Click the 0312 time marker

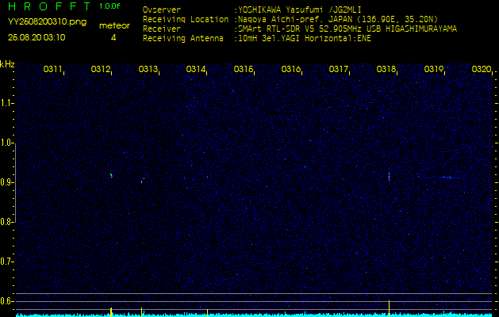[100, 69]
